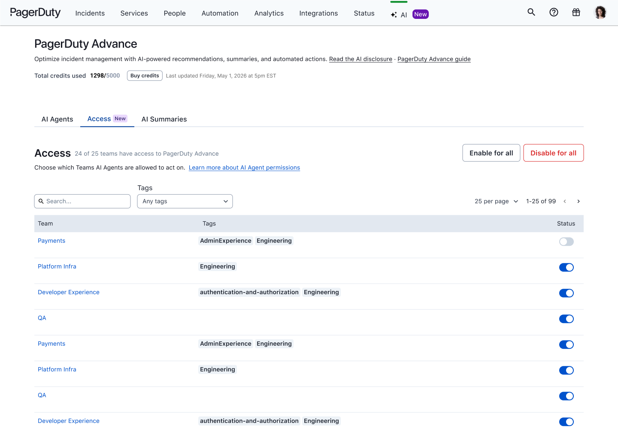Click the 1-25 of 99 pagination text
Image resolution: width=618 pixels, height=429 pixels.
[541, 201]
